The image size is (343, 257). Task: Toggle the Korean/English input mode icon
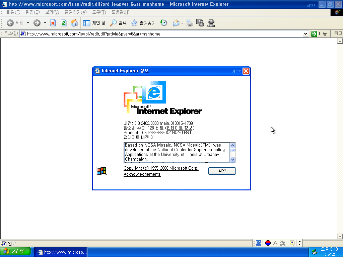pyautogui.click(x=268, y=243)
